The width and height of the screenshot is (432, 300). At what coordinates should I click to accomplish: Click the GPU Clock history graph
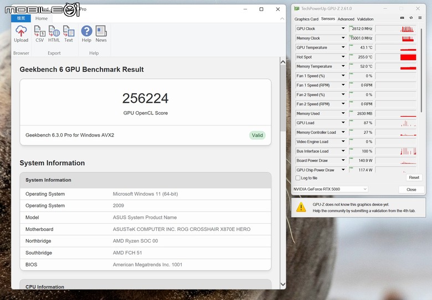click(x=395, y=29)
